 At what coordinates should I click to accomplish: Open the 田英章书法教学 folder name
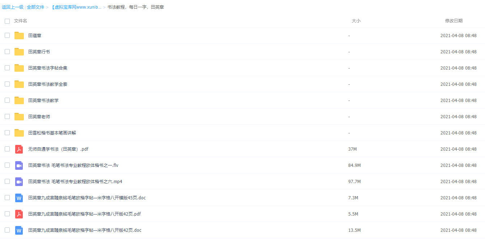point(43,101)
